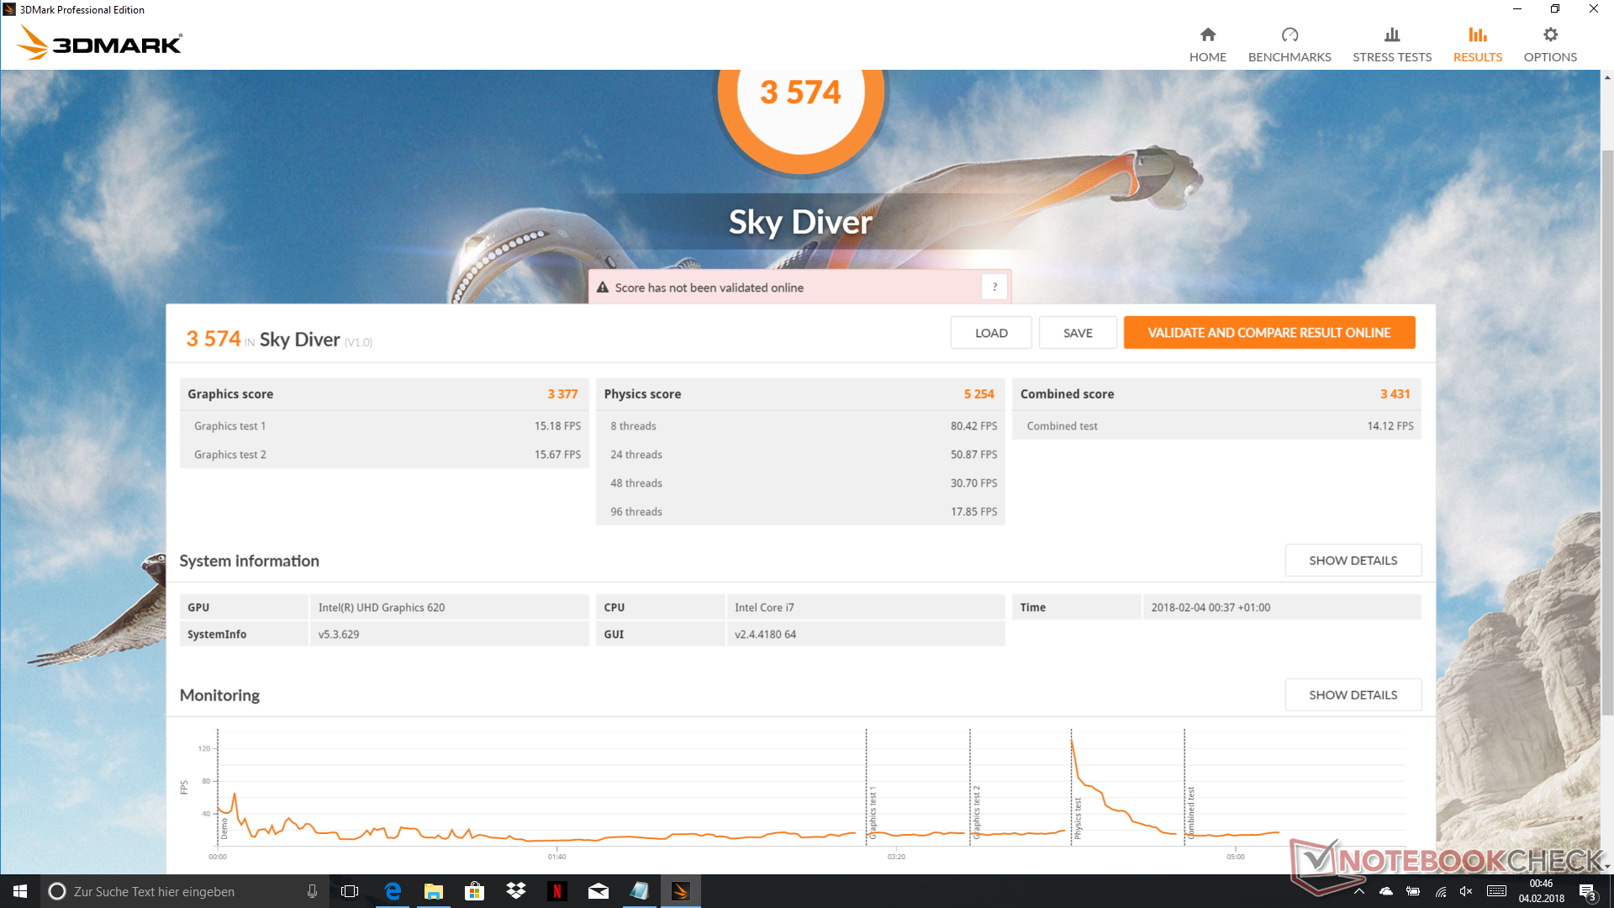Launch Dropbox from the taskbar
This screenshot has width=1614, height=908.
pyautogui.click(x=515, y=891)
